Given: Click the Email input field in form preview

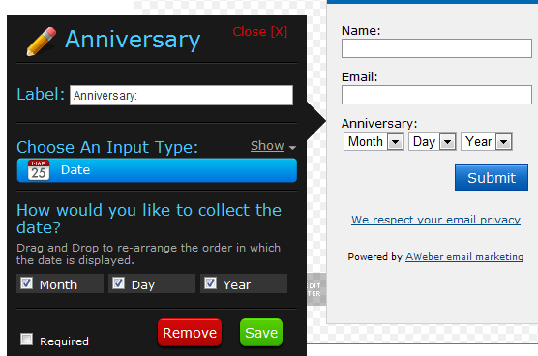Looking at the screenshot, I should tap(436, 95).
